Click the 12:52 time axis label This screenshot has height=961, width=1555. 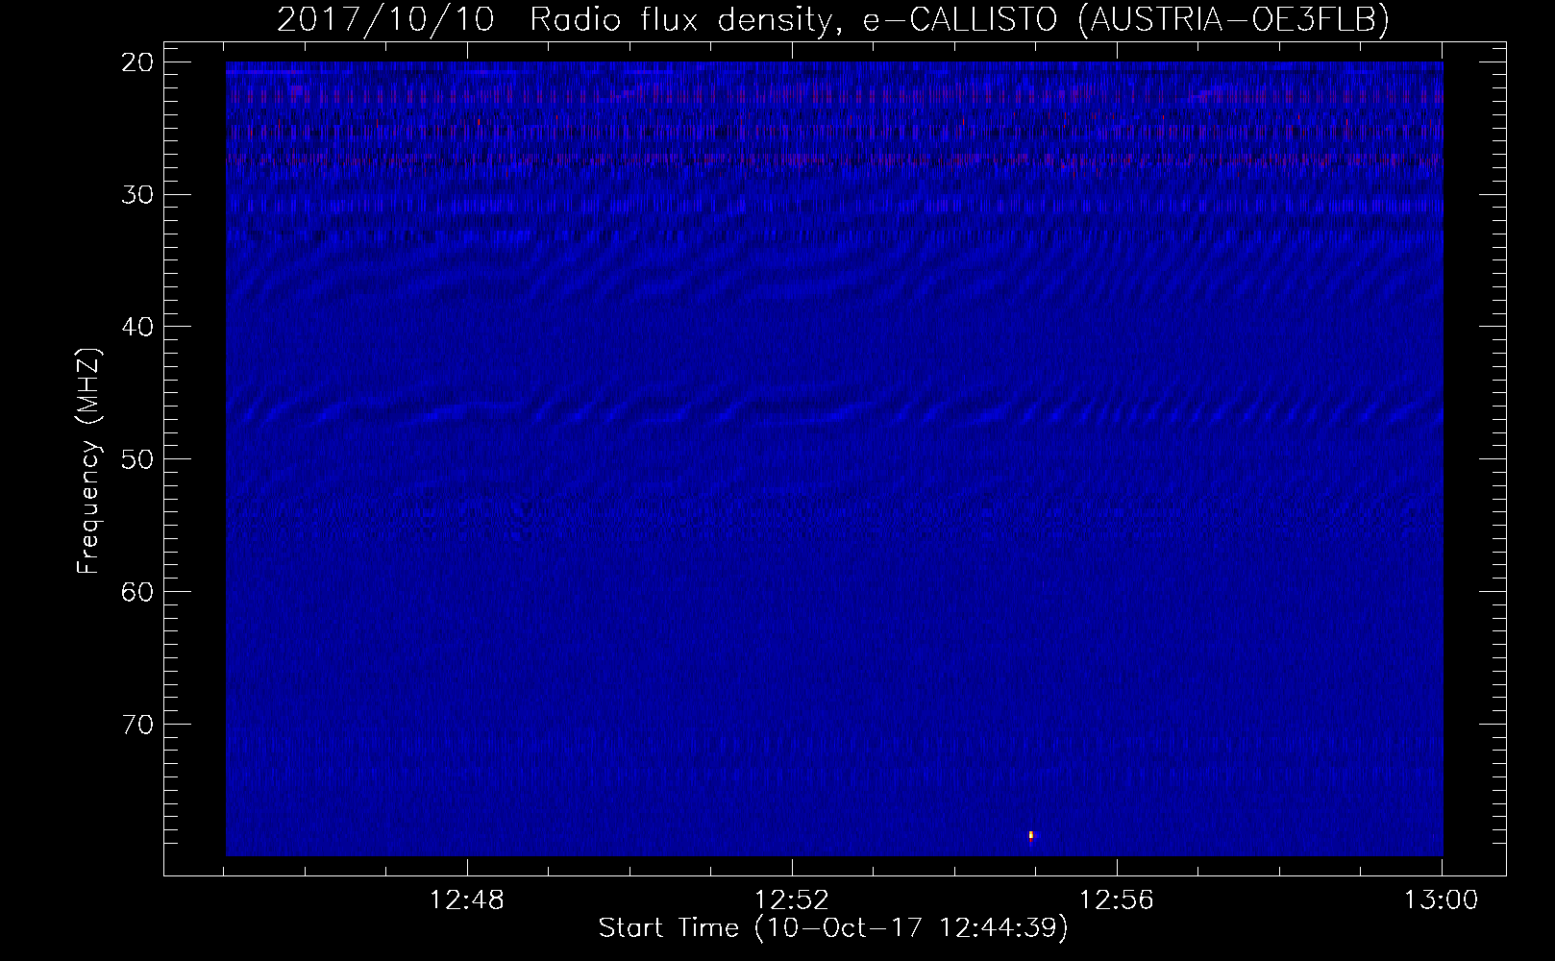[x=792, y=900]
